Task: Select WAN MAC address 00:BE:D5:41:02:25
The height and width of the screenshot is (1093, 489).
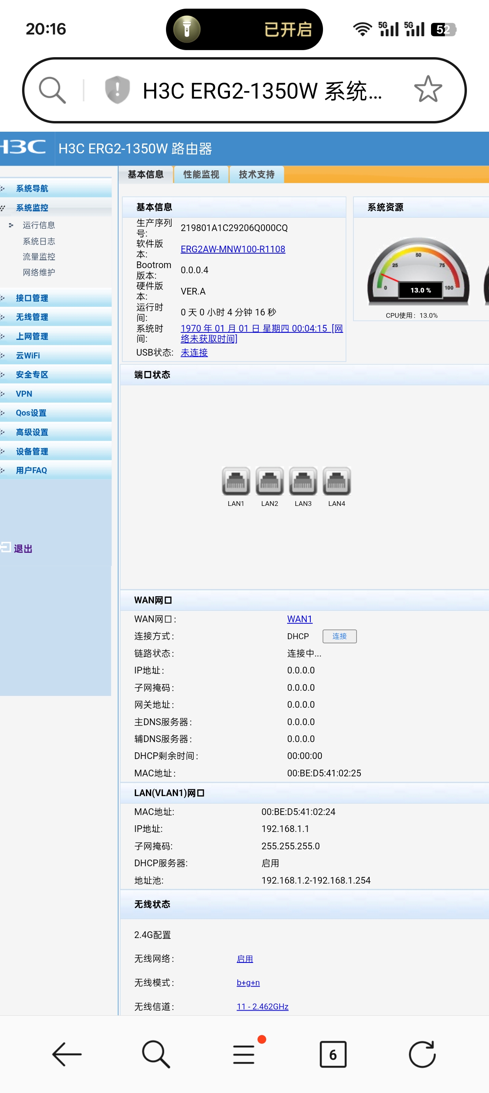Action: 324,773
